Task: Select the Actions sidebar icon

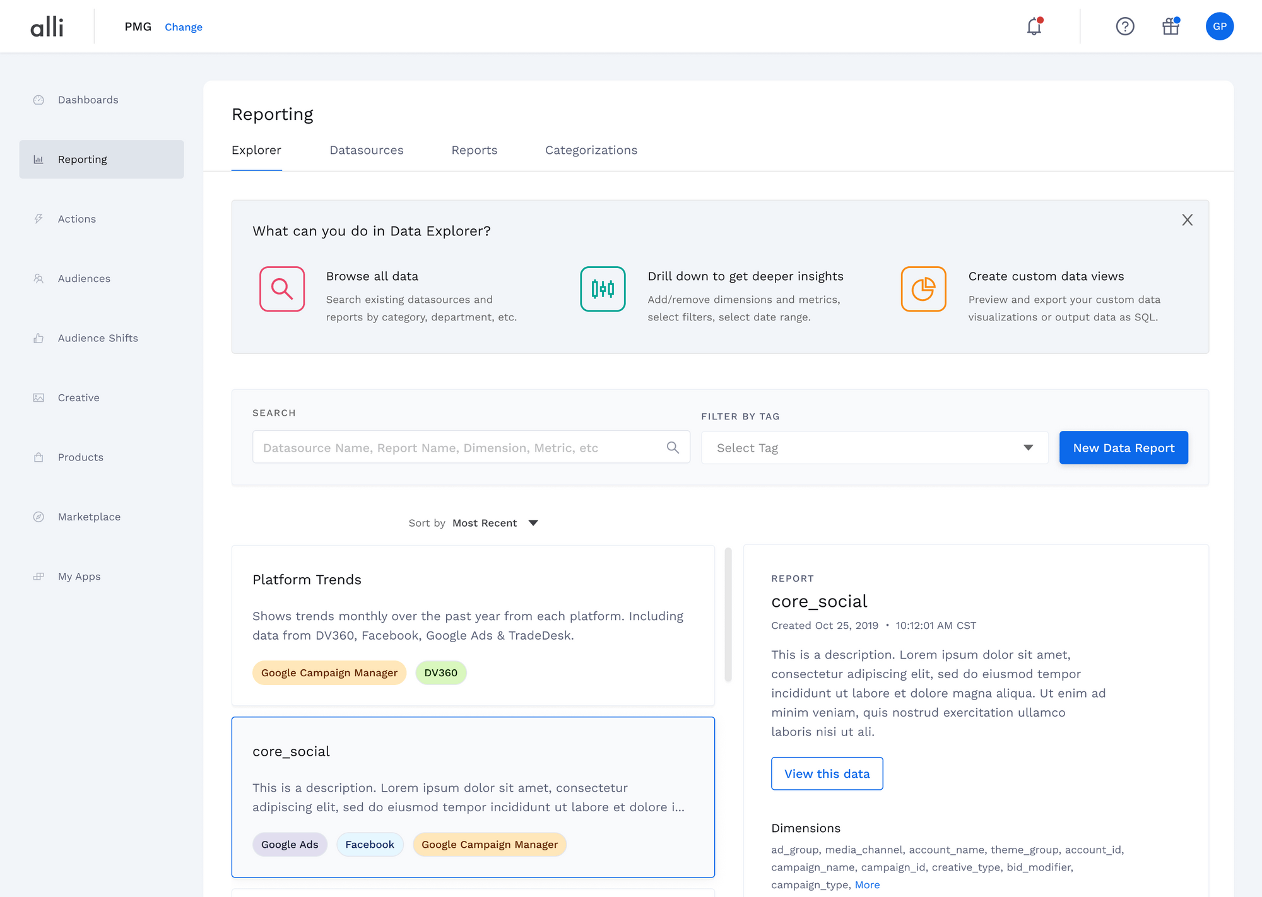Action: coord(76,218)
